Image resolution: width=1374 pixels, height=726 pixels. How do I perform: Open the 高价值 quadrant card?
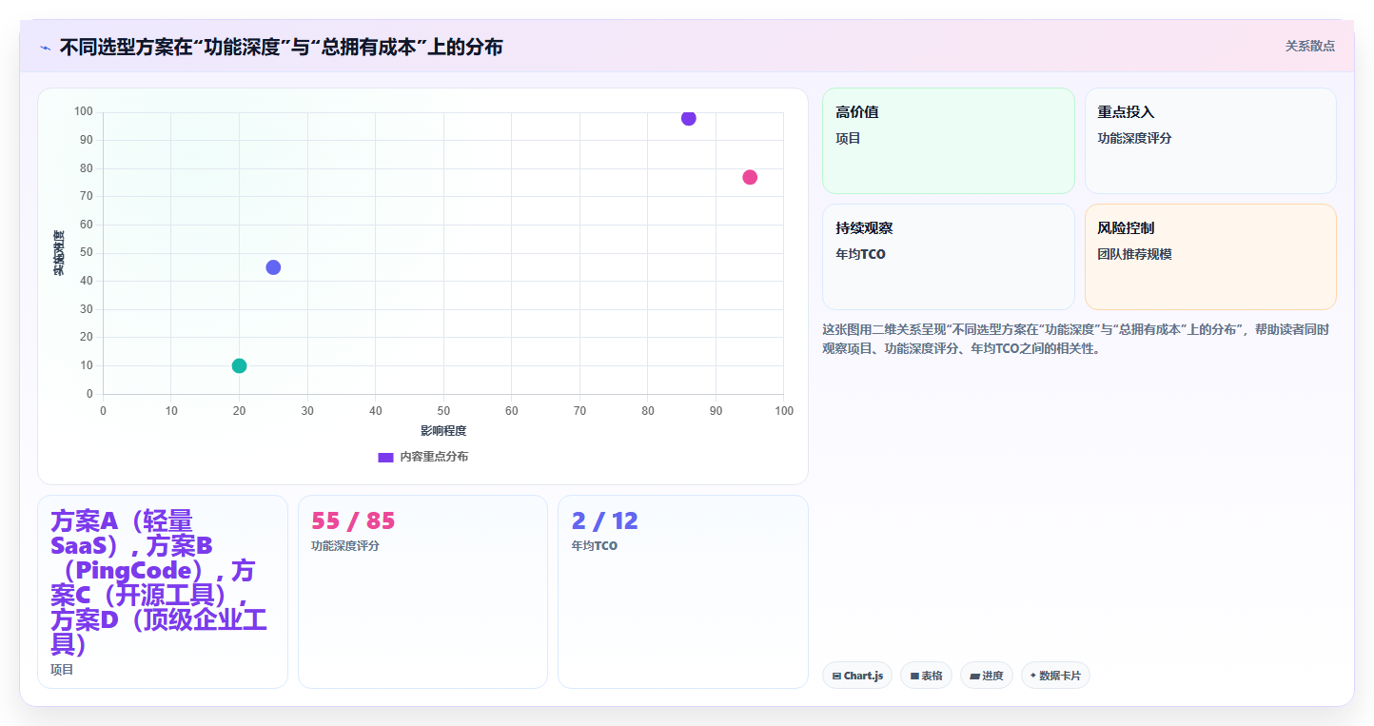click(949, 141)
